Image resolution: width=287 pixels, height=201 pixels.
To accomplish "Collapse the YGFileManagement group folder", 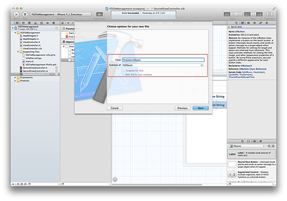I will click(x=15, y=33).
